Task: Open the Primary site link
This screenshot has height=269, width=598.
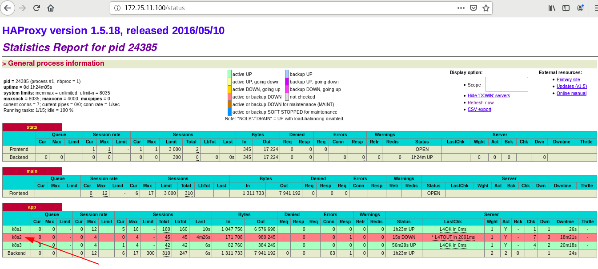Action: point(568,79)
